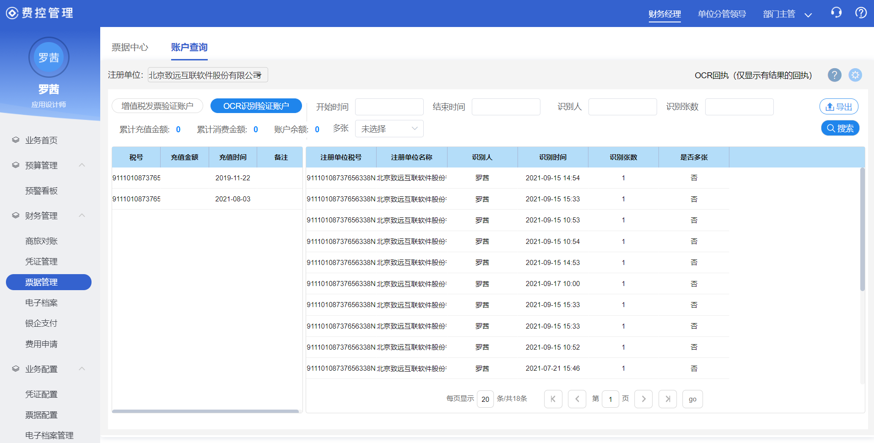Open the blue settings gear icon
874x443 pixels.
tap(855, 75)
